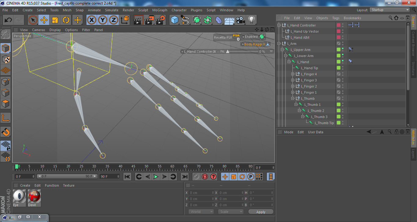The width and height of the screenshot is (417, 222).
Task: Click the light bulb icon
Action: click(252, 20)
